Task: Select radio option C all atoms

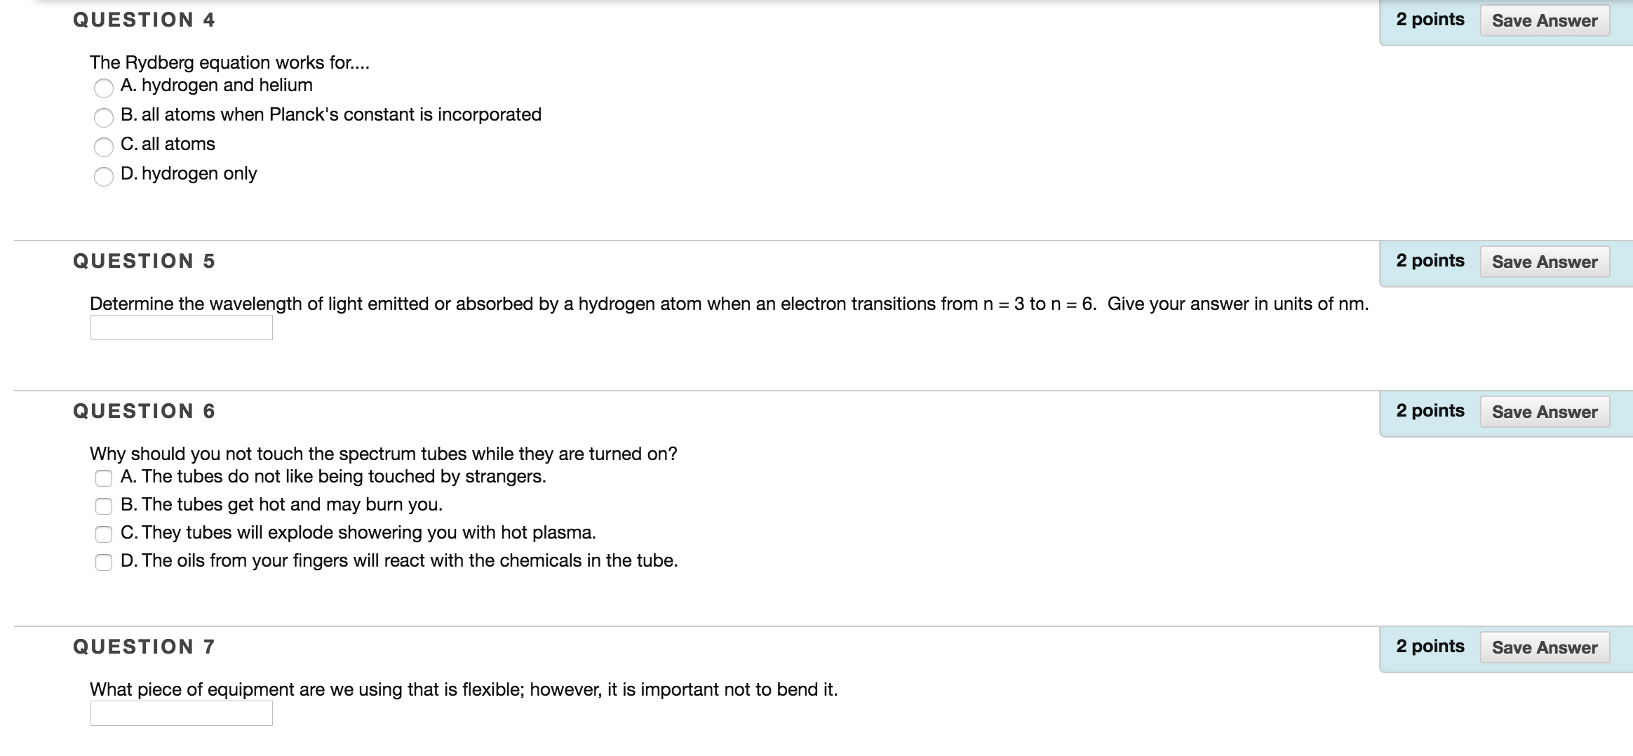Action: 104,147
